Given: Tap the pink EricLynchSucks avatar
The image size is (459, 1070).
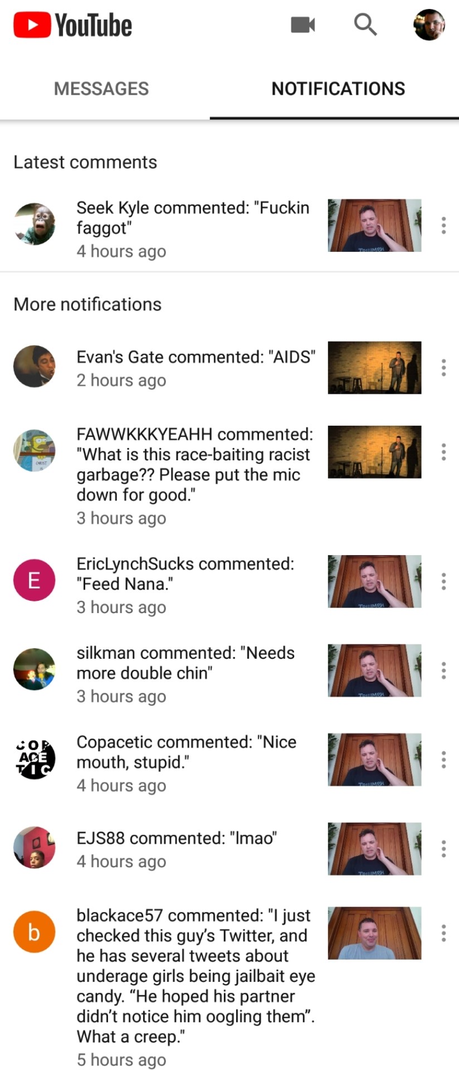Looking at the screenshot, I should pos(35,580).
